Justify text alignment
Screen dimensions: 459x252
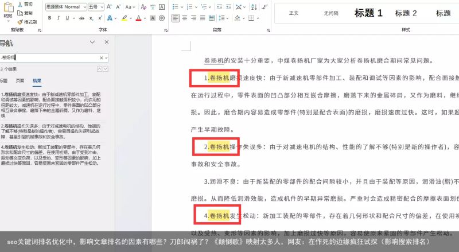[x=203, y=18]
